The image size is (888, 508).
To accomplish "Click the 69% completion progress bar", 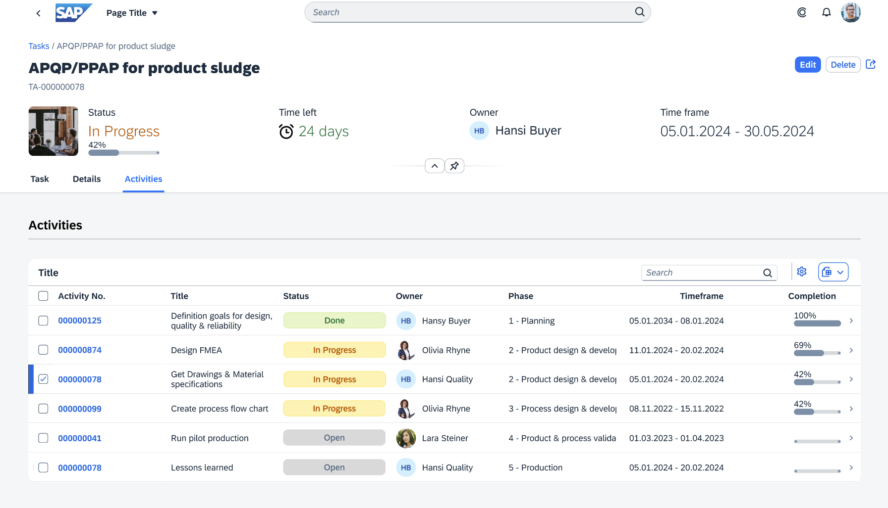I will [817, 353].
